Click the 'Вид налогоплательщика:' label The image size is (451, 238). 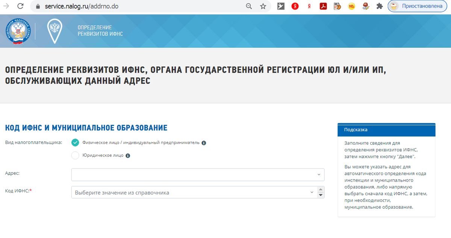tap(33, 143)
